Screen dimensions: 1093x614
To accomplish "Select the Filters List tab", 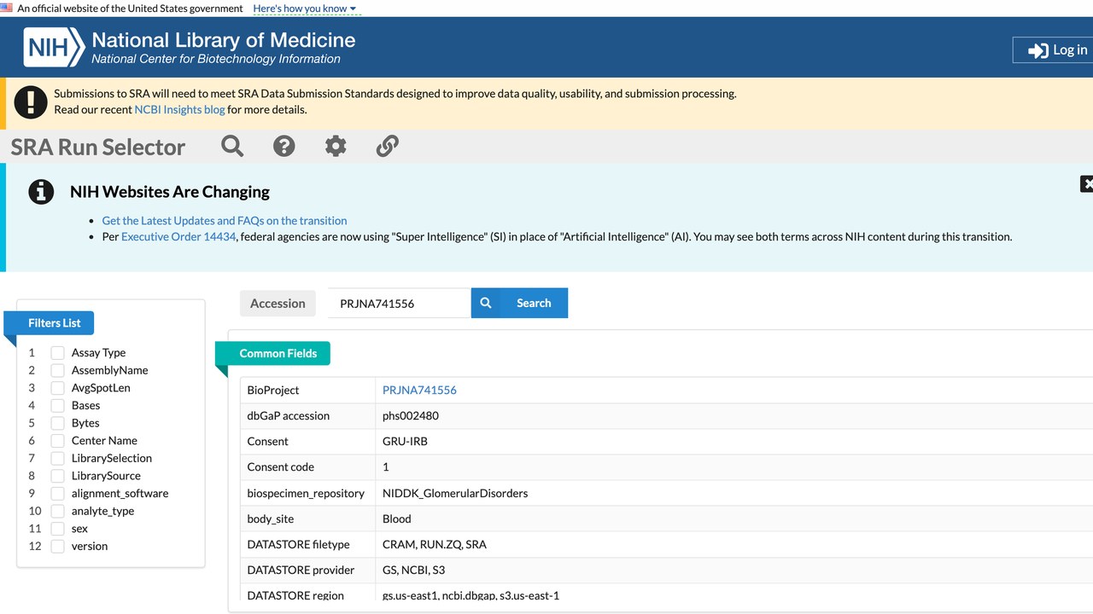I will 54,323.
